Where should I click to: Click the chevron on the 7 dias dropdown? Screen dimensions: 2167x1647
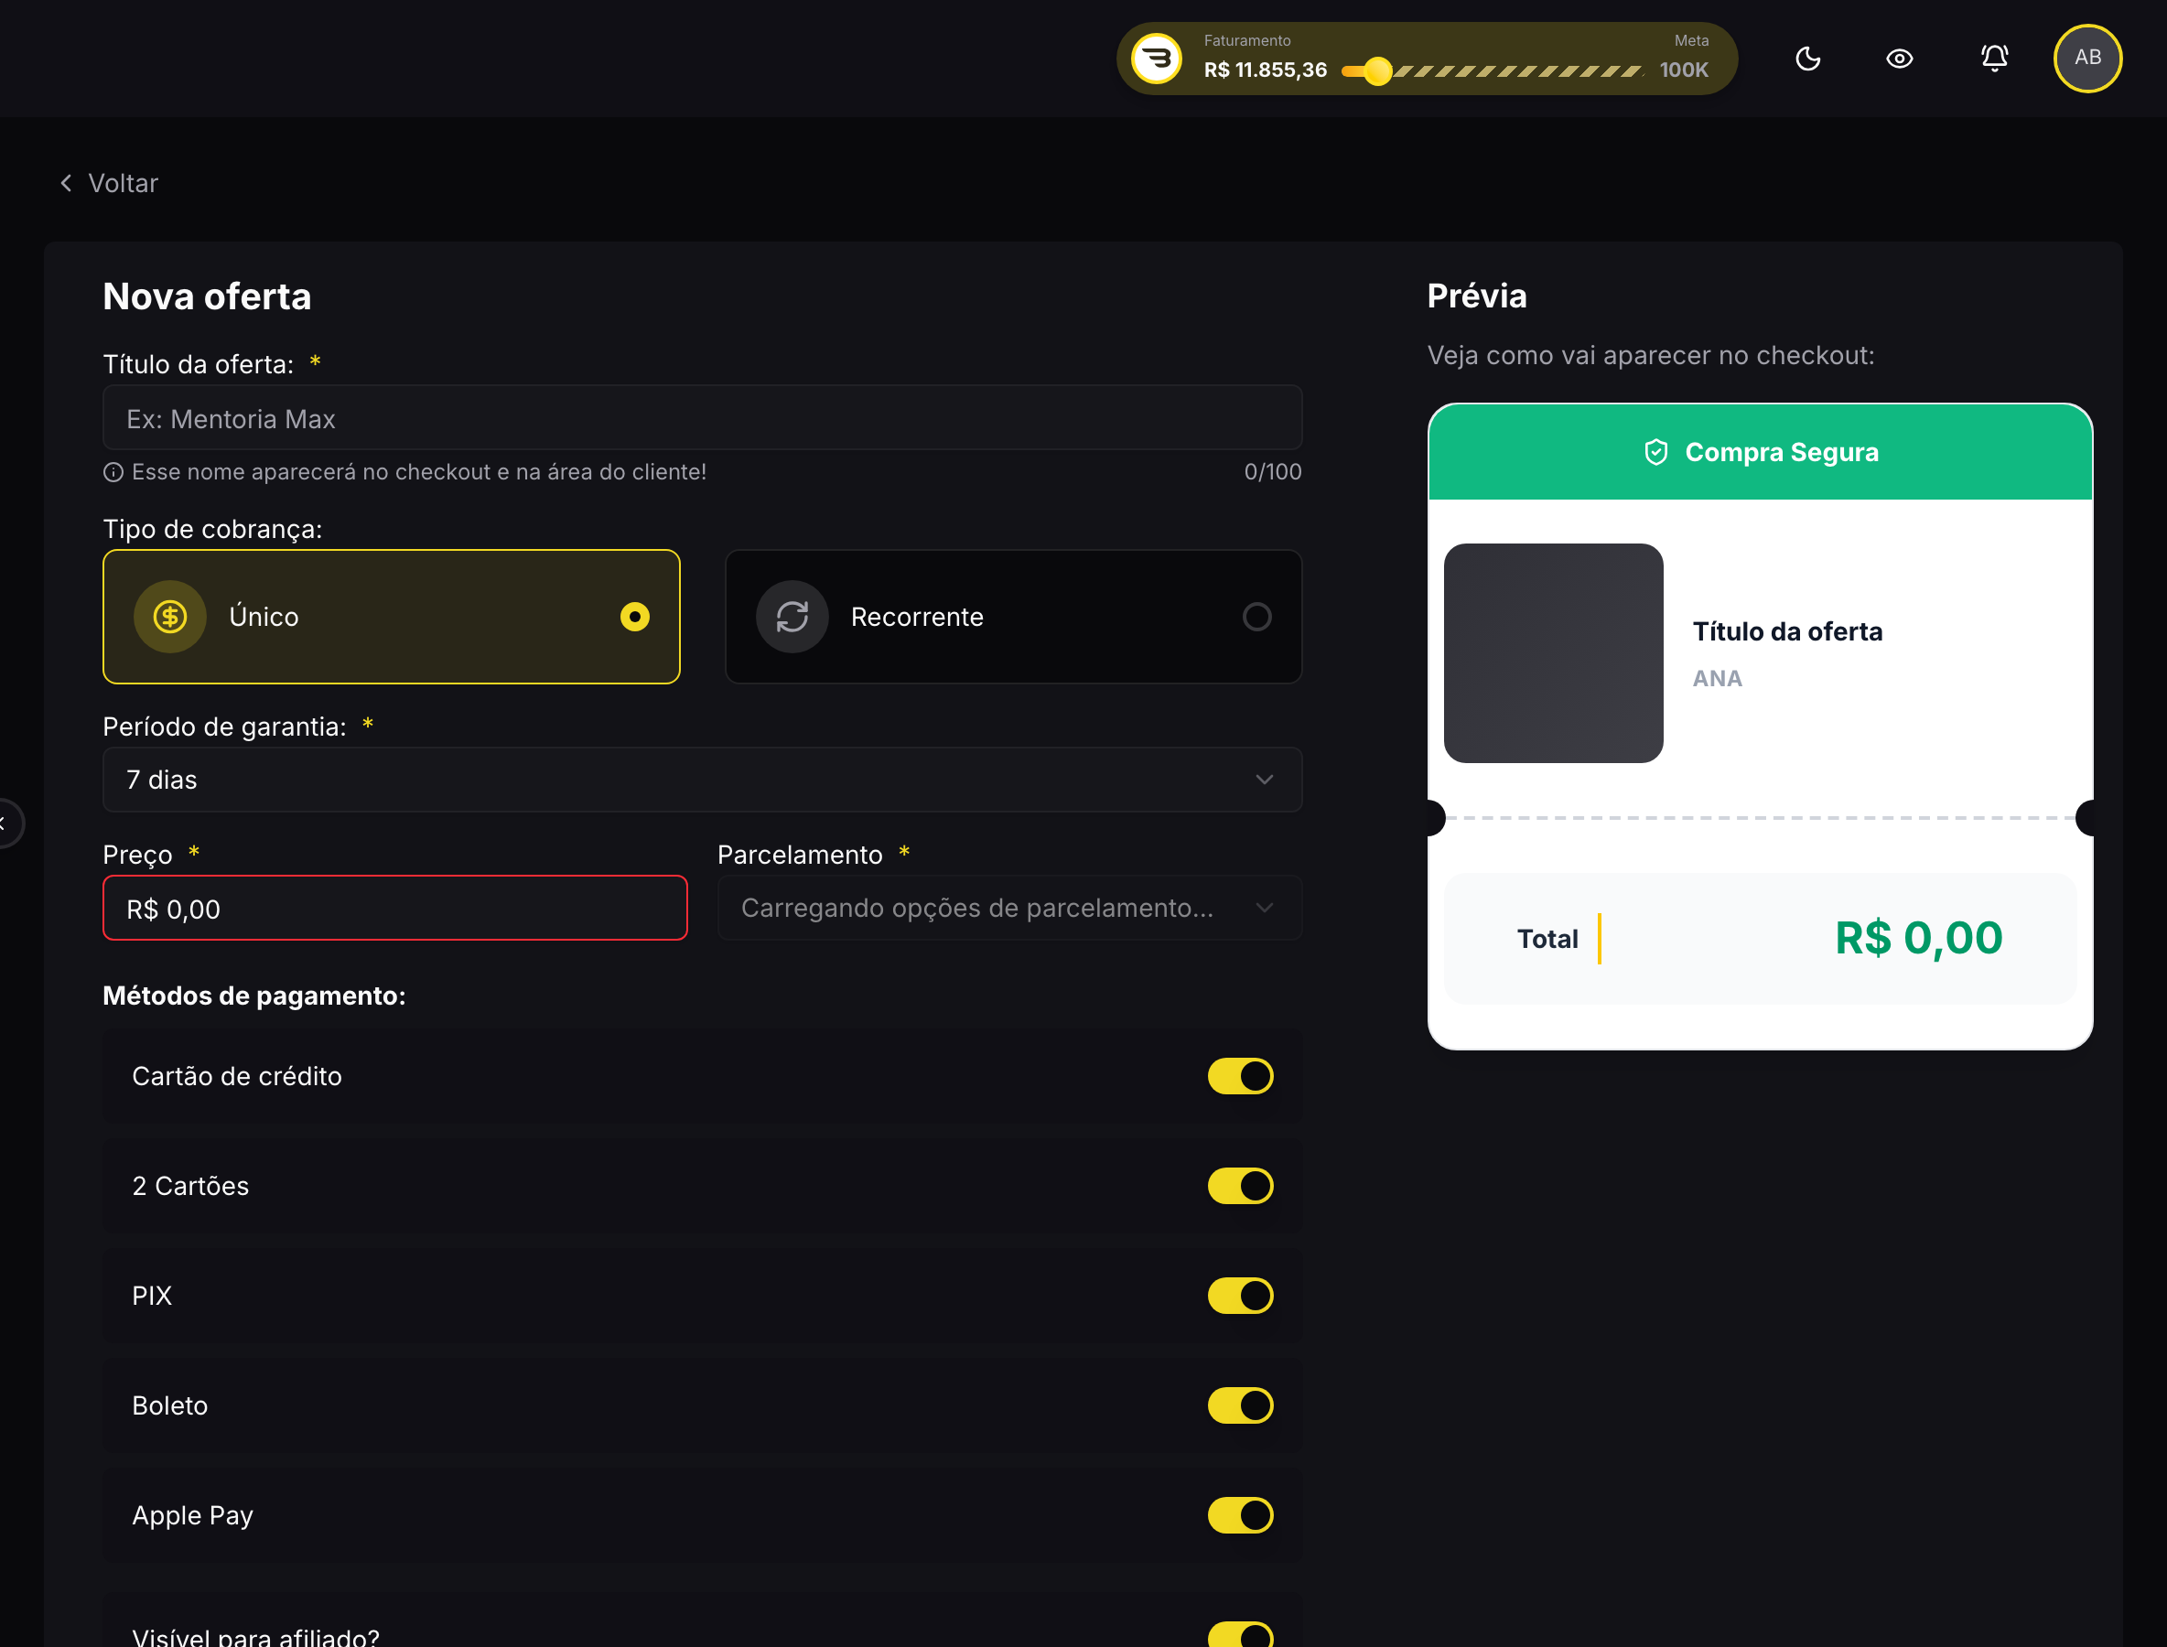coord(1264,780)
